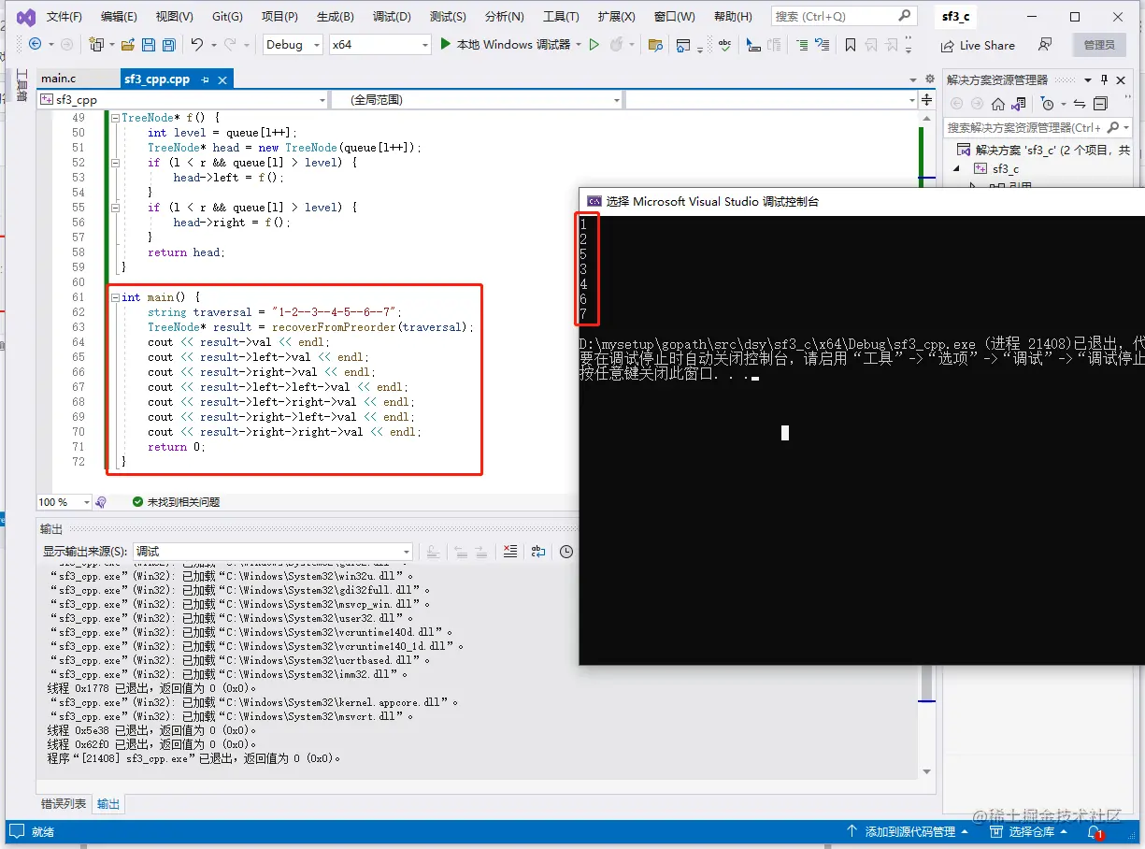The width and height of the screenshot is (1145, 849).
Task: Collapse the first if block at line 52
Action: (115, 163)
